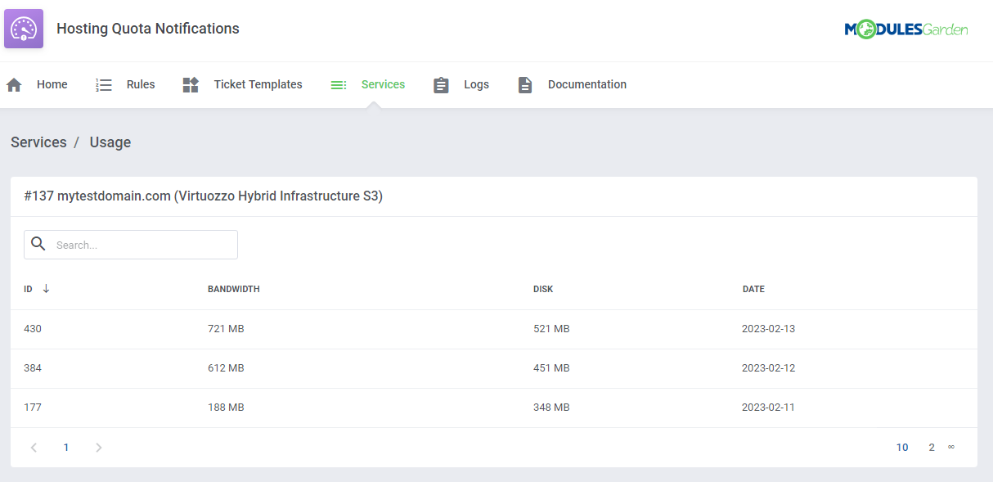Image resolution: width=993 pixels, height=482 pixels.
Task: Click the Ticket Templates widgets icon
Action: 191,85
